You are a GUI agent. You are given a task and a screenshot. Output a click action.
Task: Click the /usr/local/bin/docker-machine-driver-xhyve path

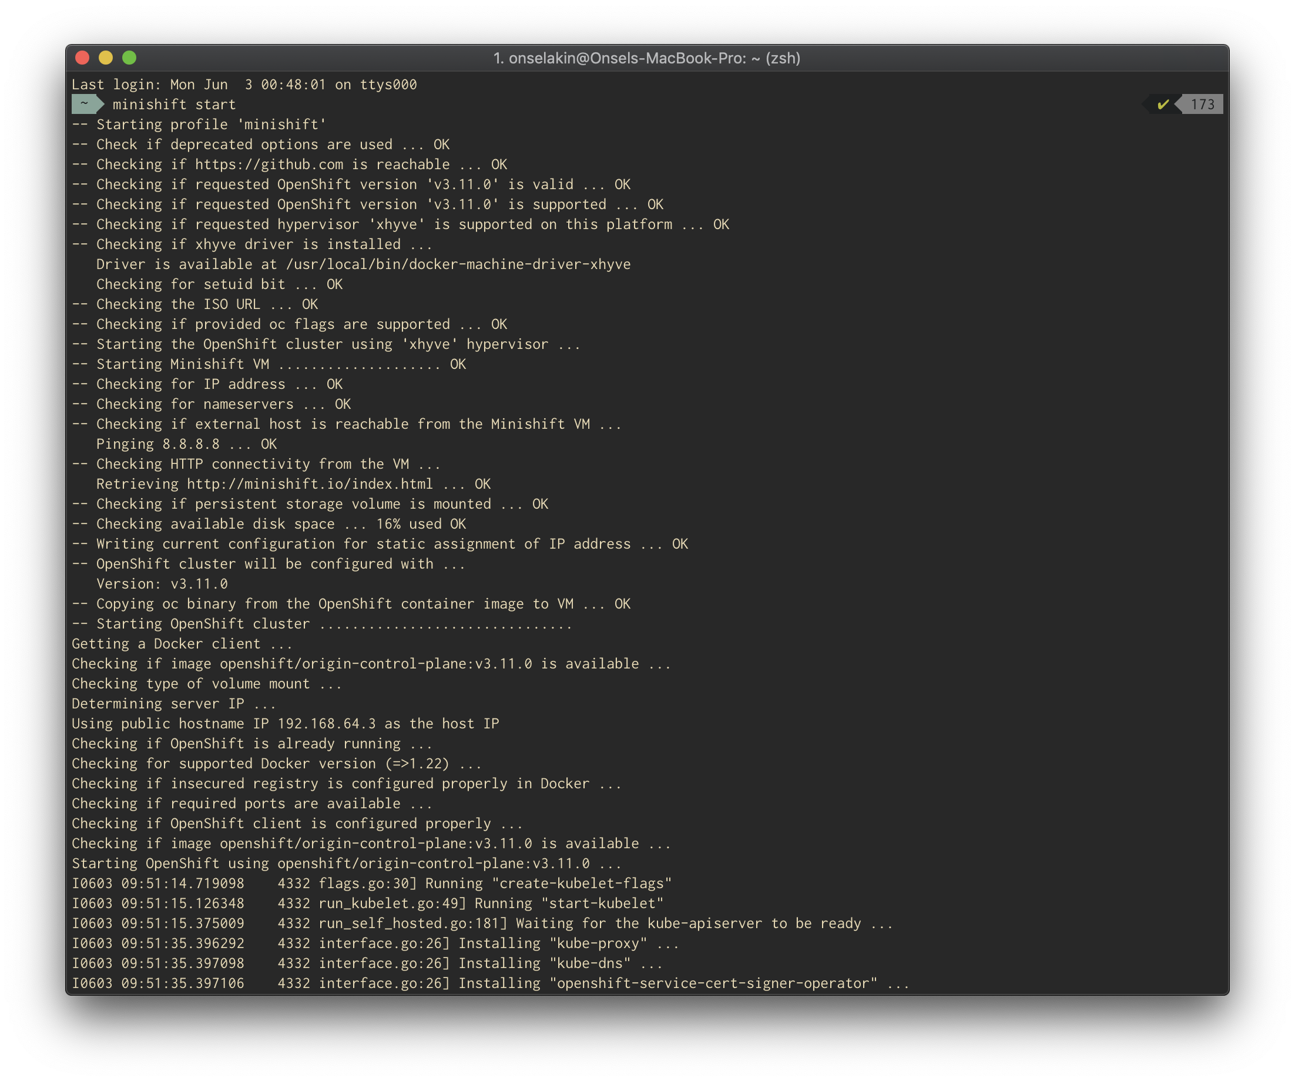[x=458, y=264]
